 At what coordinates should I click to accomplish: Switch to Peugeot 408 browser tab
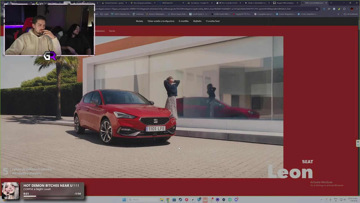coord(285,3)
